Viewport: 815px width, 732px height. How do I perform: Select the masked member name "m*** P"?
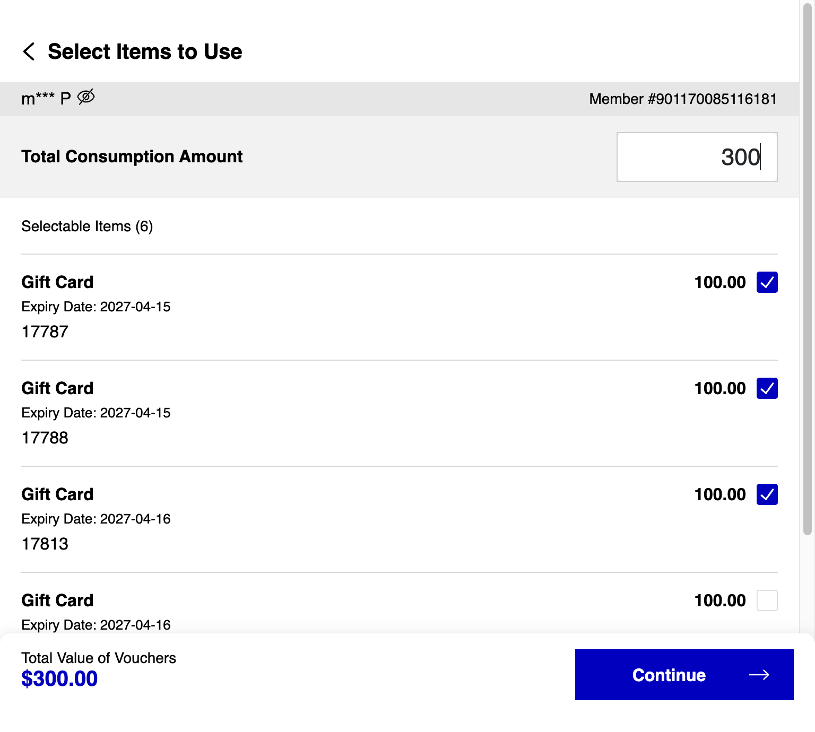[46, 99]
